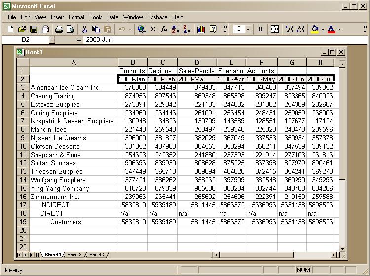Select the Customers row label cell
This screenshot has width=370, height=276.
pos(74,222)
